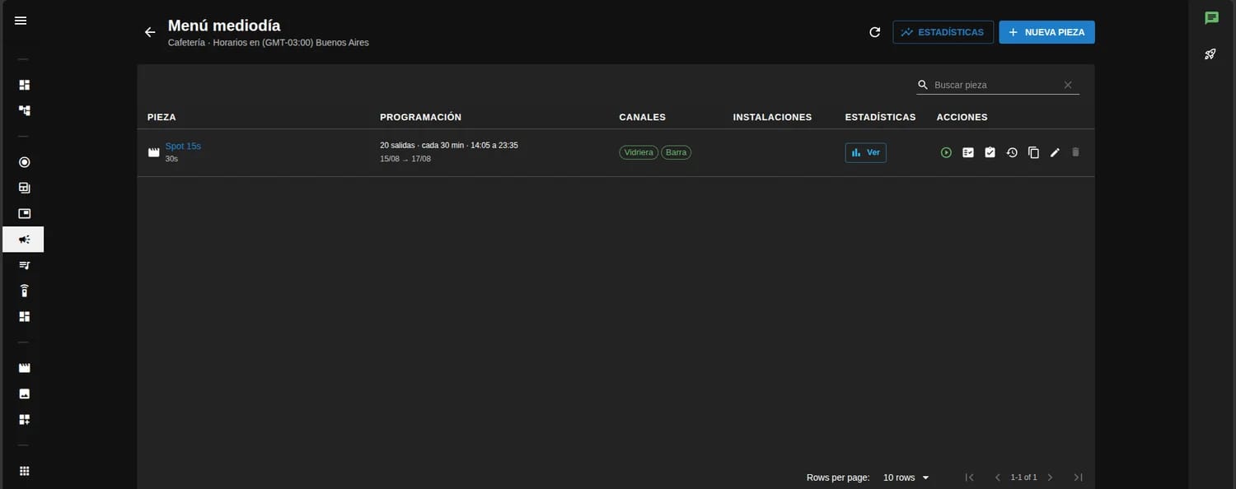Open the picture-in-picture icon in the sidebar

coord(24,213)
